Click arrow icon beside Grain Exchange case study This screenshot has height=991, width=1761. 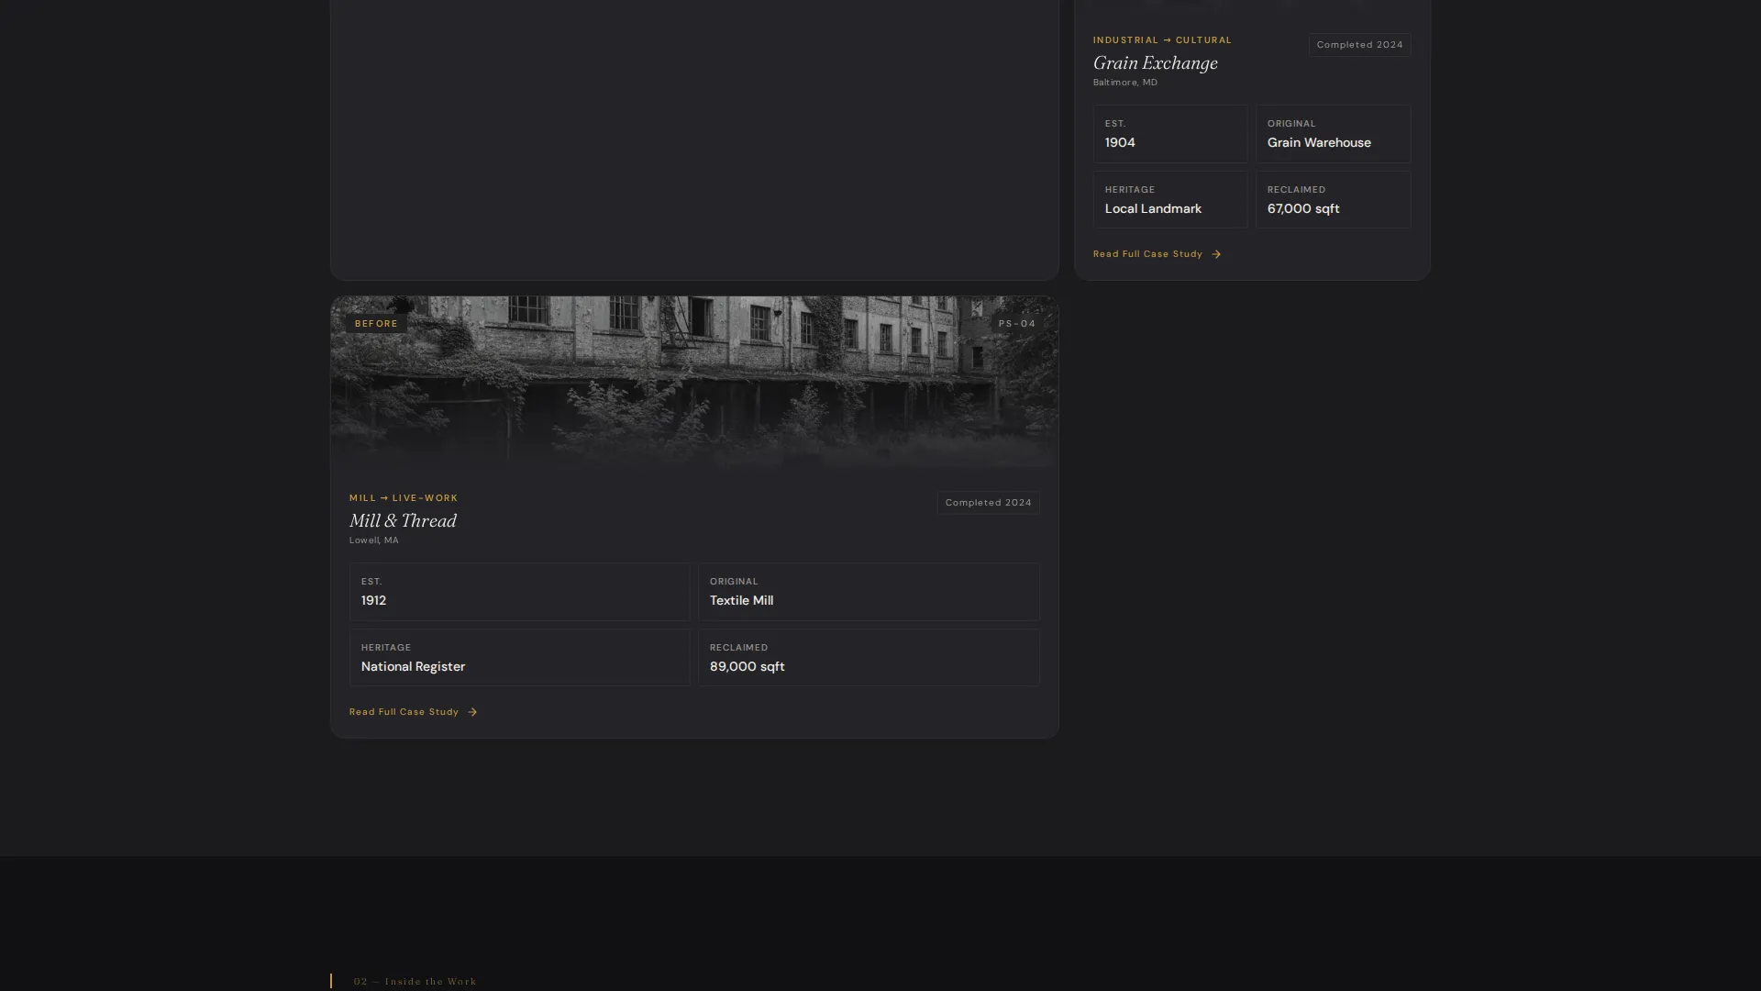click(1216, 254)
